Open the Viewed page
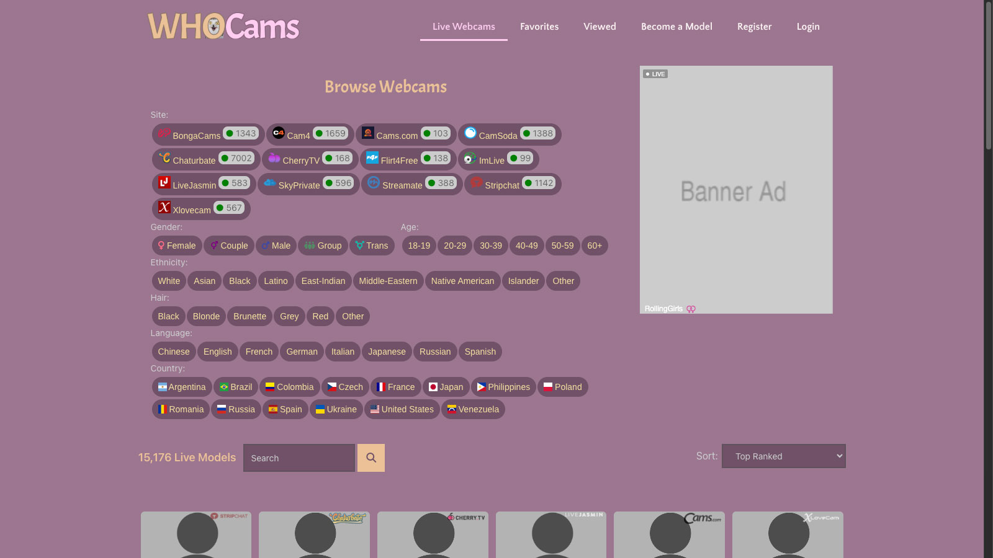The width and height of the screenshot is (993, 558). pyautogui.click(x=600, y=27)
